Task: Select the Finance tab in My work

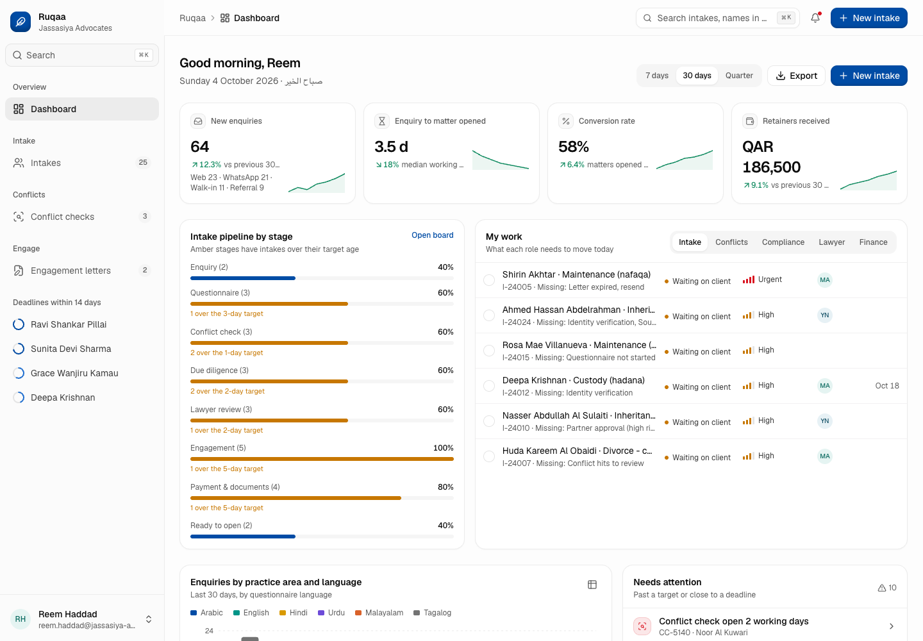Action: 873,242
